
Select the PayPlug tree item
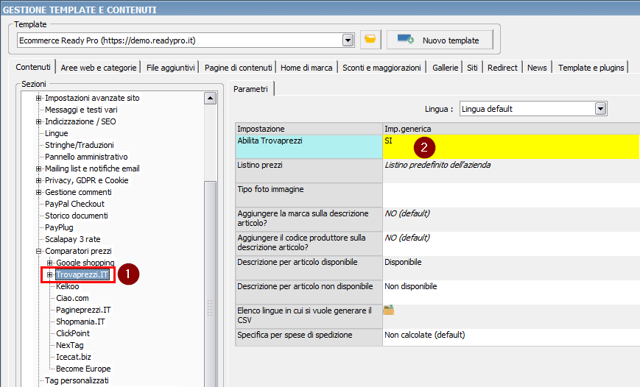tap(59, 227)
